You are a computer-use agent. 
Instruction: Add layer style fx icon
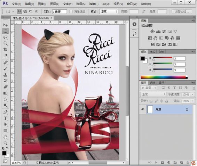[156, 163]
